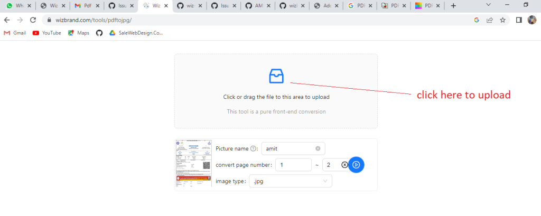Open the YouTube bookmark
The width and height of the screenshot is (541, 216).
tap(46, 33)
